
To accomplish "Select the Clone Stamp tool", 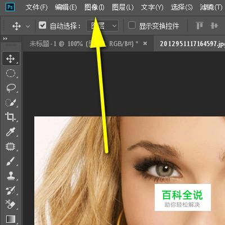I will click(x=11, y=175).
